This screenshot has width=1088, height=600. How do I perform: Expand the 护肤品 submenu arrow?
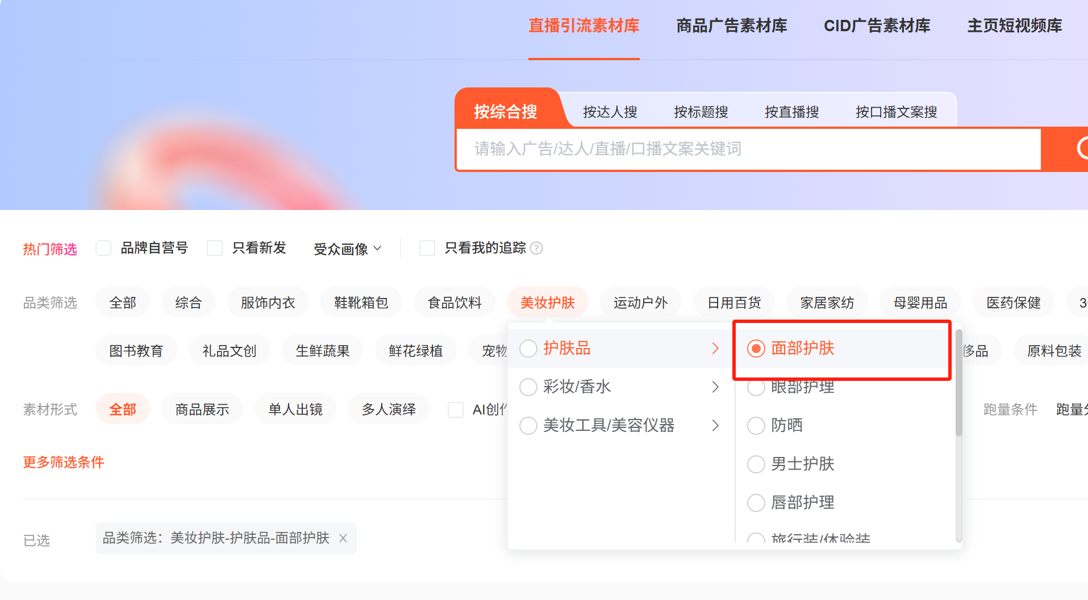[715, 349]
